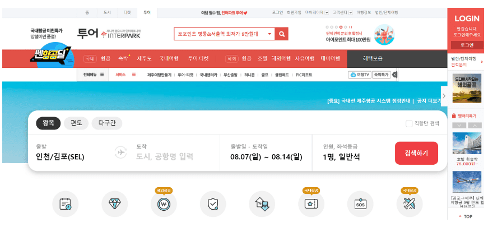The image size is (488, 227).
Task: Click the magnifier search button
Action: [x=281, y=34]
